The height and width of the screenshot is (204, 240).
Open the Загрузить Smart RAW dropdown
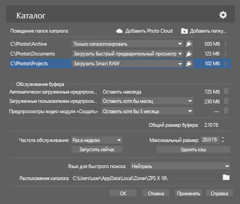(127, 64)
